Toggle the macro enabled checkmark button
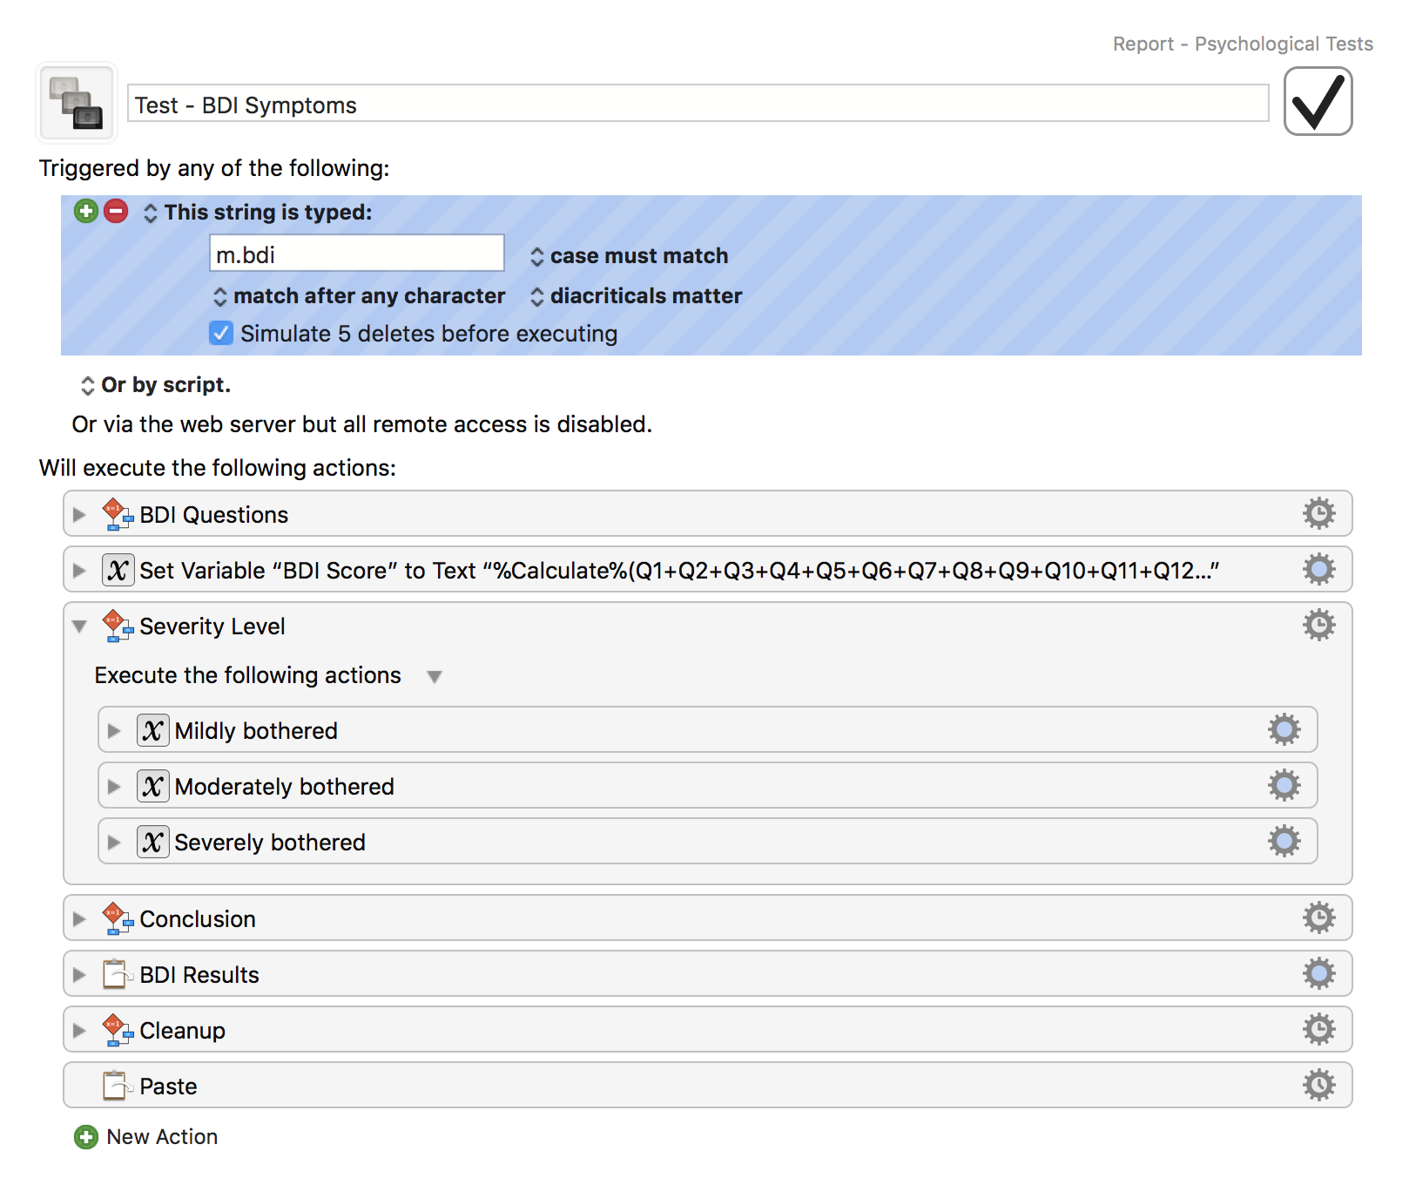 1318,102
